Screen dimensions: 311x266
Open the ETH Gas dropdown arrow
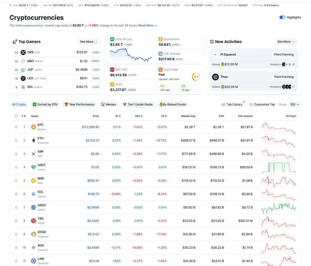tap(278, 5)
